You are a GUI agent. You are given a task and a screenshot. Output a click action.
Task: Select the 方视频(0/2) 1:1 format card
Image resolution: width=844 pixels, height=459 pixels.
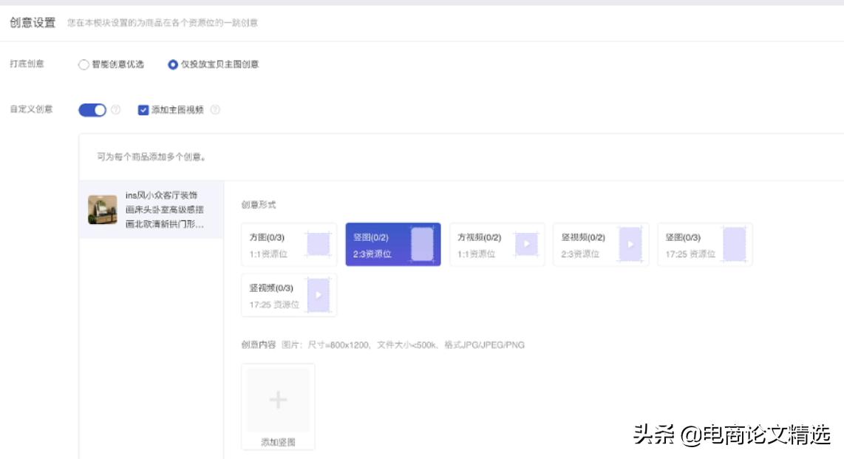(497, 244)
